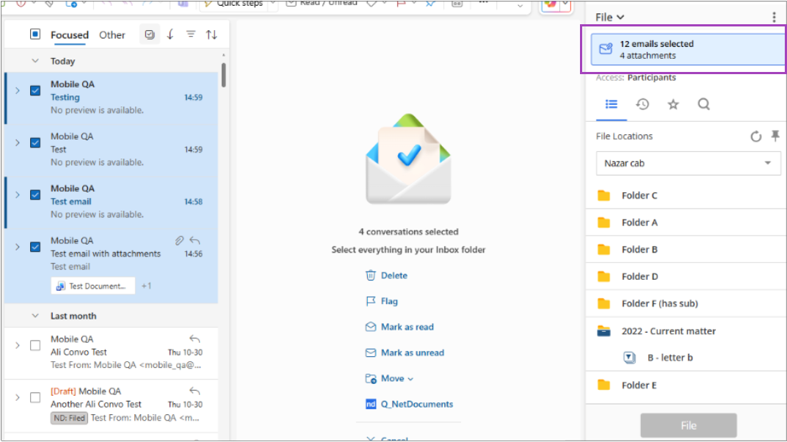Switch to the Focused inbox tab

(69, 35)
